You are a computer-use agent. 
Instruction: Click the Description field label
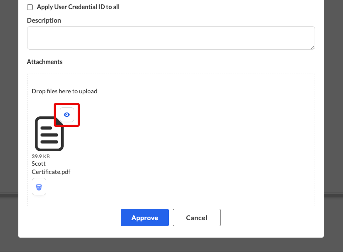(44, 20)
